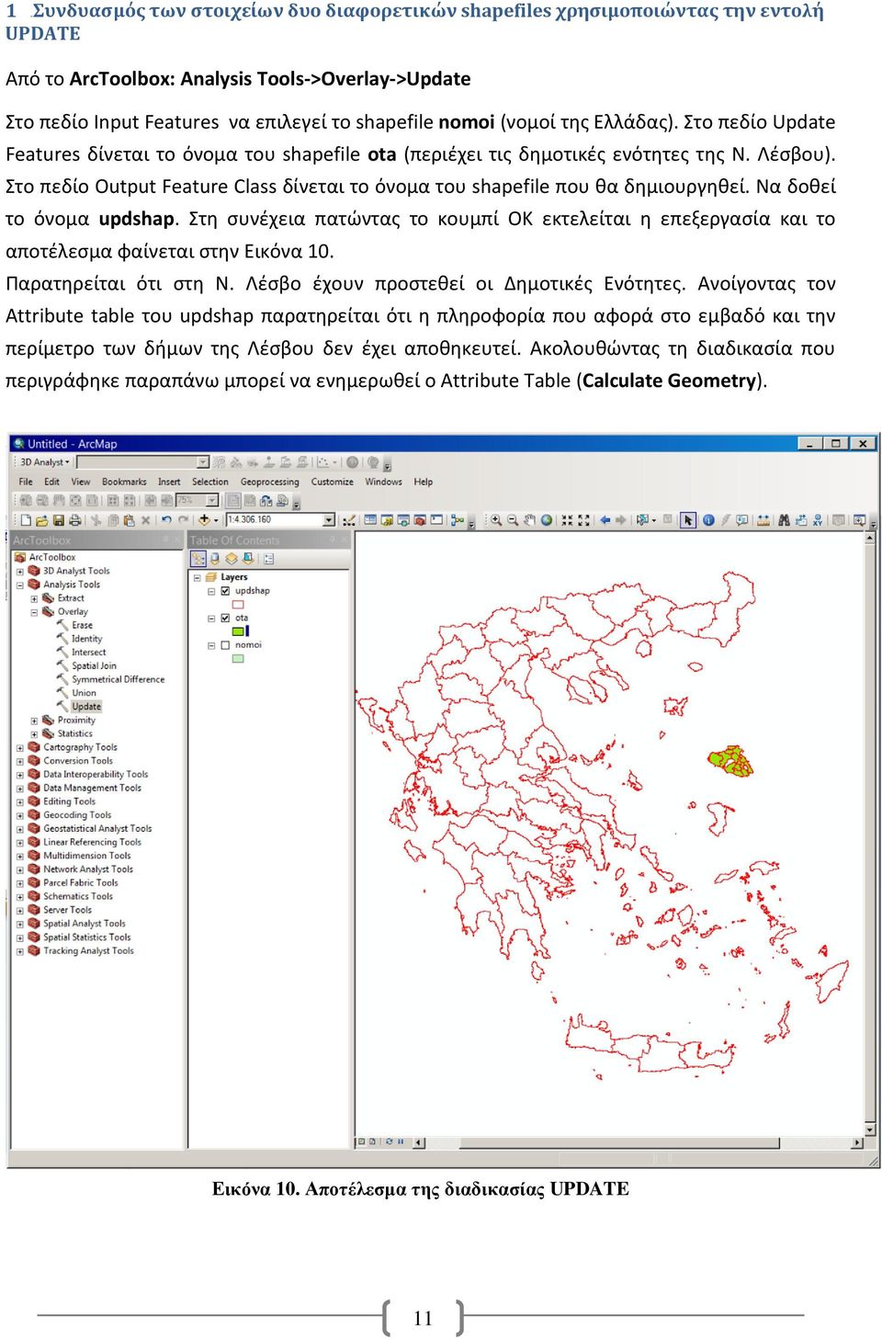Expand the 3D Analyst Tools toolbox
Image resolution: width=882 pixels, height=1340 pixels.
(20, 572)
